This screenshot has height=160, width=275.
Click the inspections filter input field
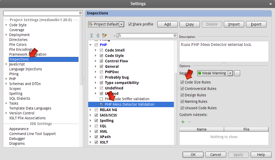point(147,36)
